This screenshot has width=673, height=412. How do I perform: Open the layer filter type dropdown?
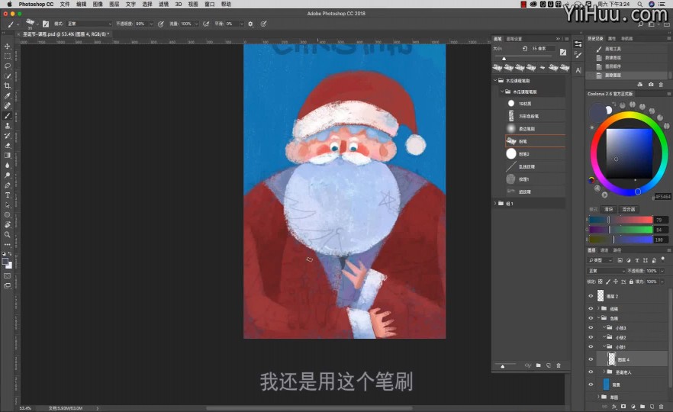pos(600,260)
